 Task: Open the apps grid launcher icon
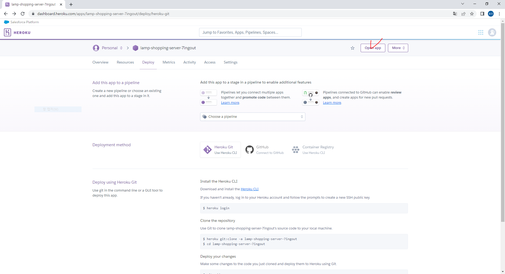click(481, 32)
